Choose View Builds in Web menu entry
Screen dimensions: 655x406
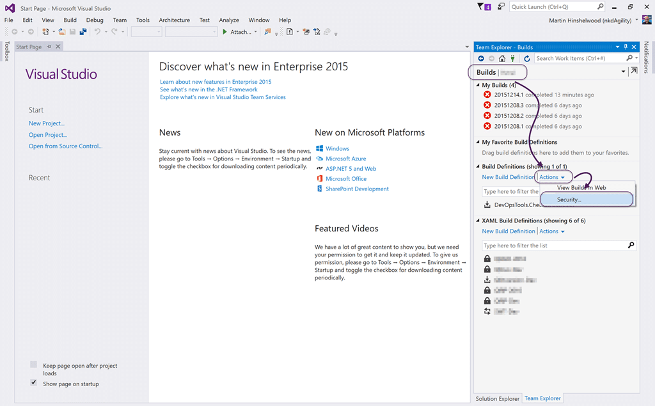(587, 187)
